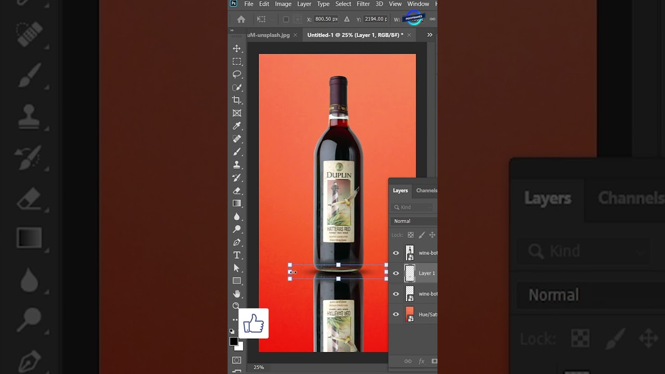The image size is (665, 374).
Task: Open the Window menu
Action: (x=418, y=4)
